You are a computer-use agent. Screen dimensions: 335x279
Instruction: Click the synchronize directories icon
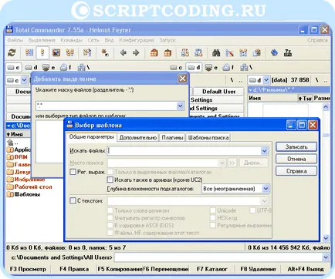coord(243,53)
